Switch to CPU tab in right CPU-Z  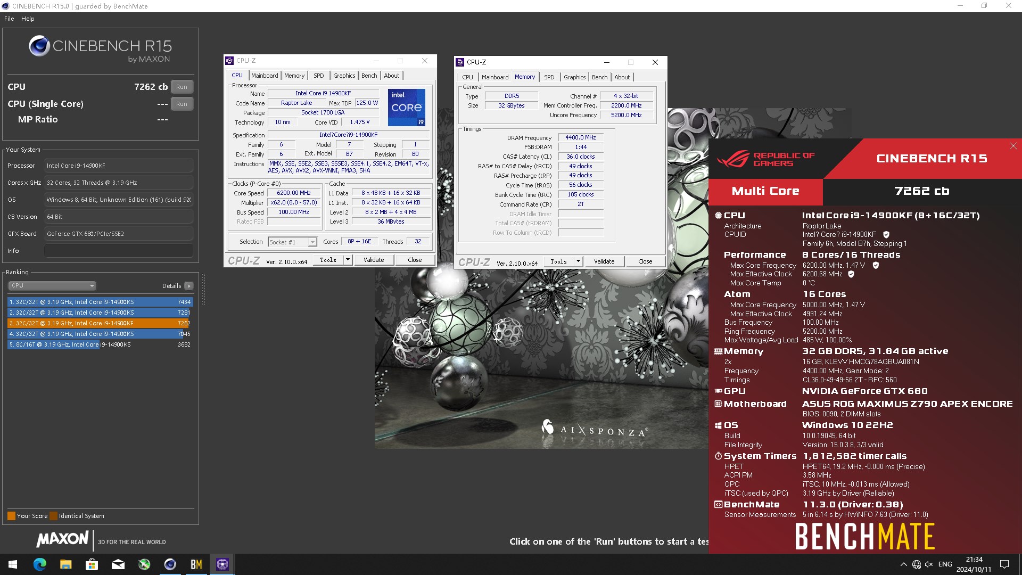[467, 77]
